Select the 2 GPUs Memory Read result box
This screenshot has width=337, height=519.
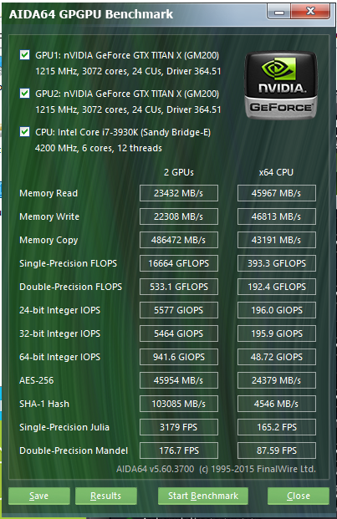pyautogui.click(x=179, y=193)
